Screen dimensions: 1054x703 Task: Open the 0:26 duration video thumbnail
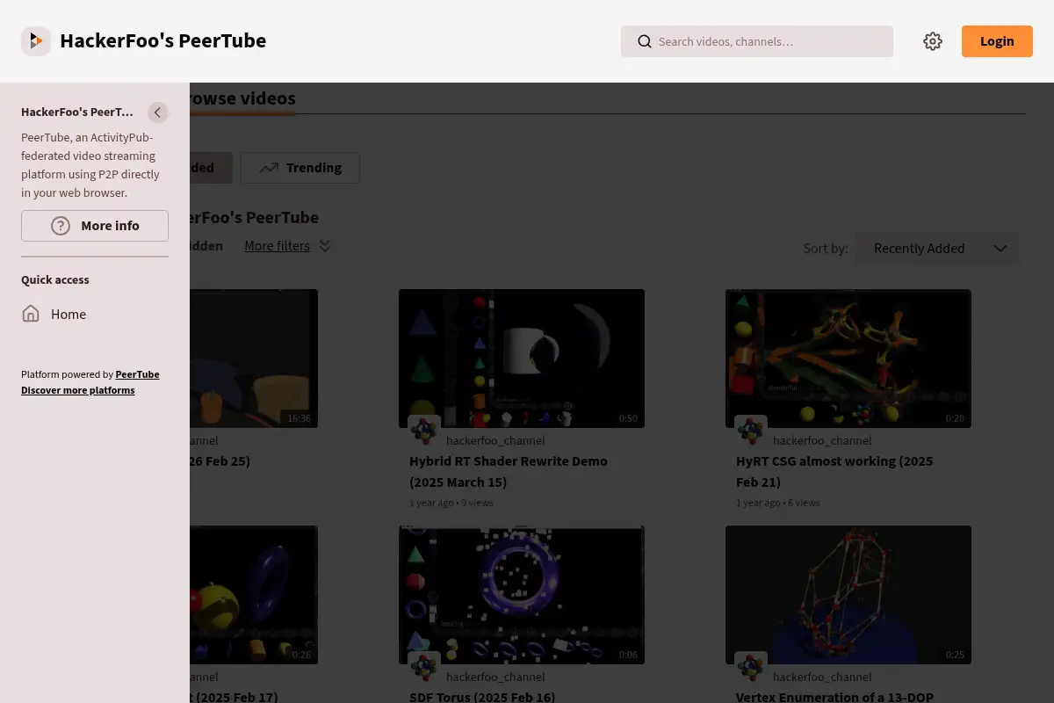point(254,595)
